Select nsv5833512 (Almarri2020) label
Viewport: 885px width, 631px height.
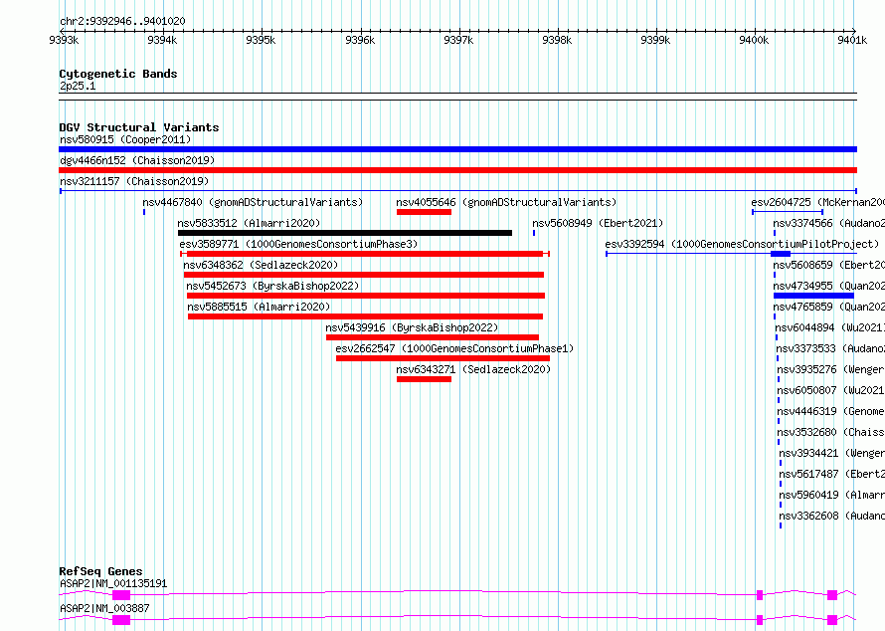tap(249, 223)
